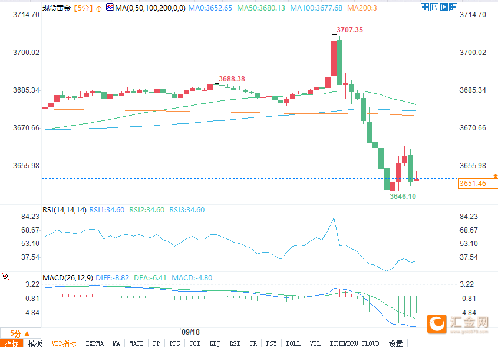Viewport: 498px width, 347px height.
Task: Click the RSI2:34.60 value
Action: coord(147,210)
